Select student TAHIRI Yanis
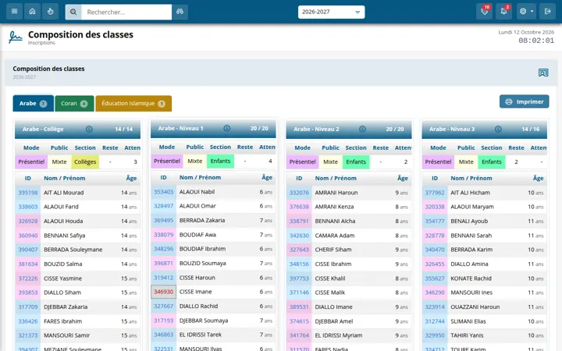 (467, 335)
